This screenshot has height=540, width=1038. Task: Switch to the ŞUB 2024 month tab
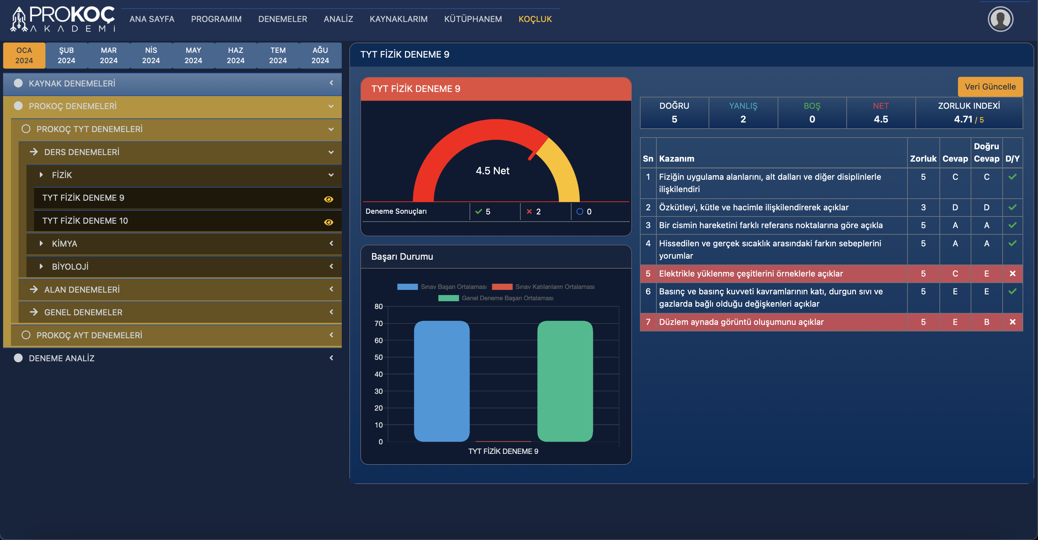[x=66, y=55]
